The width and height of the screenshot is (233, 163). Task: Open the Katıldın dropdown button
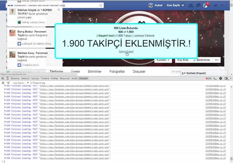[x=163, y=60]
